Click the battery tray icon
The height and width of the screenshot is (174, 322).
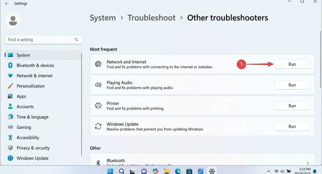pos(289,171)
